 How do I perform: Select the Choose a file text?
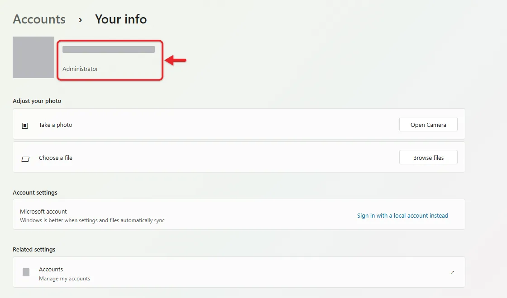click(56, 158)
